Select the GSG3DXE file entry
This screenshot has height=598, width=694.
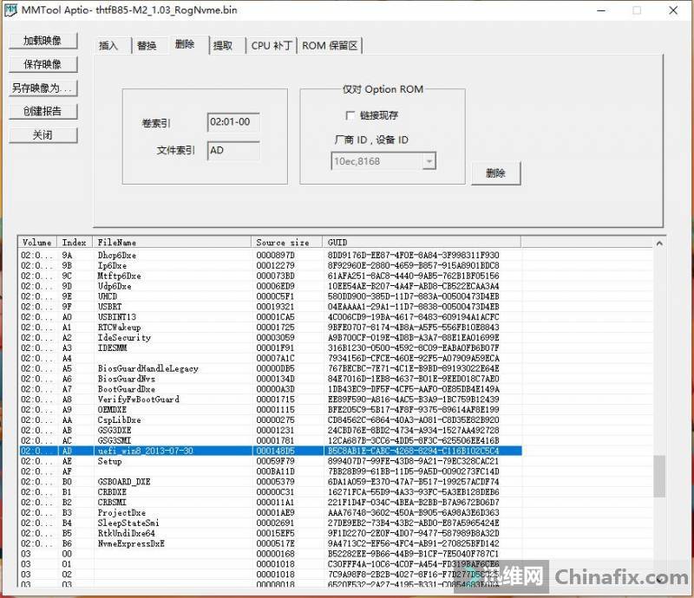coord(270,431)
